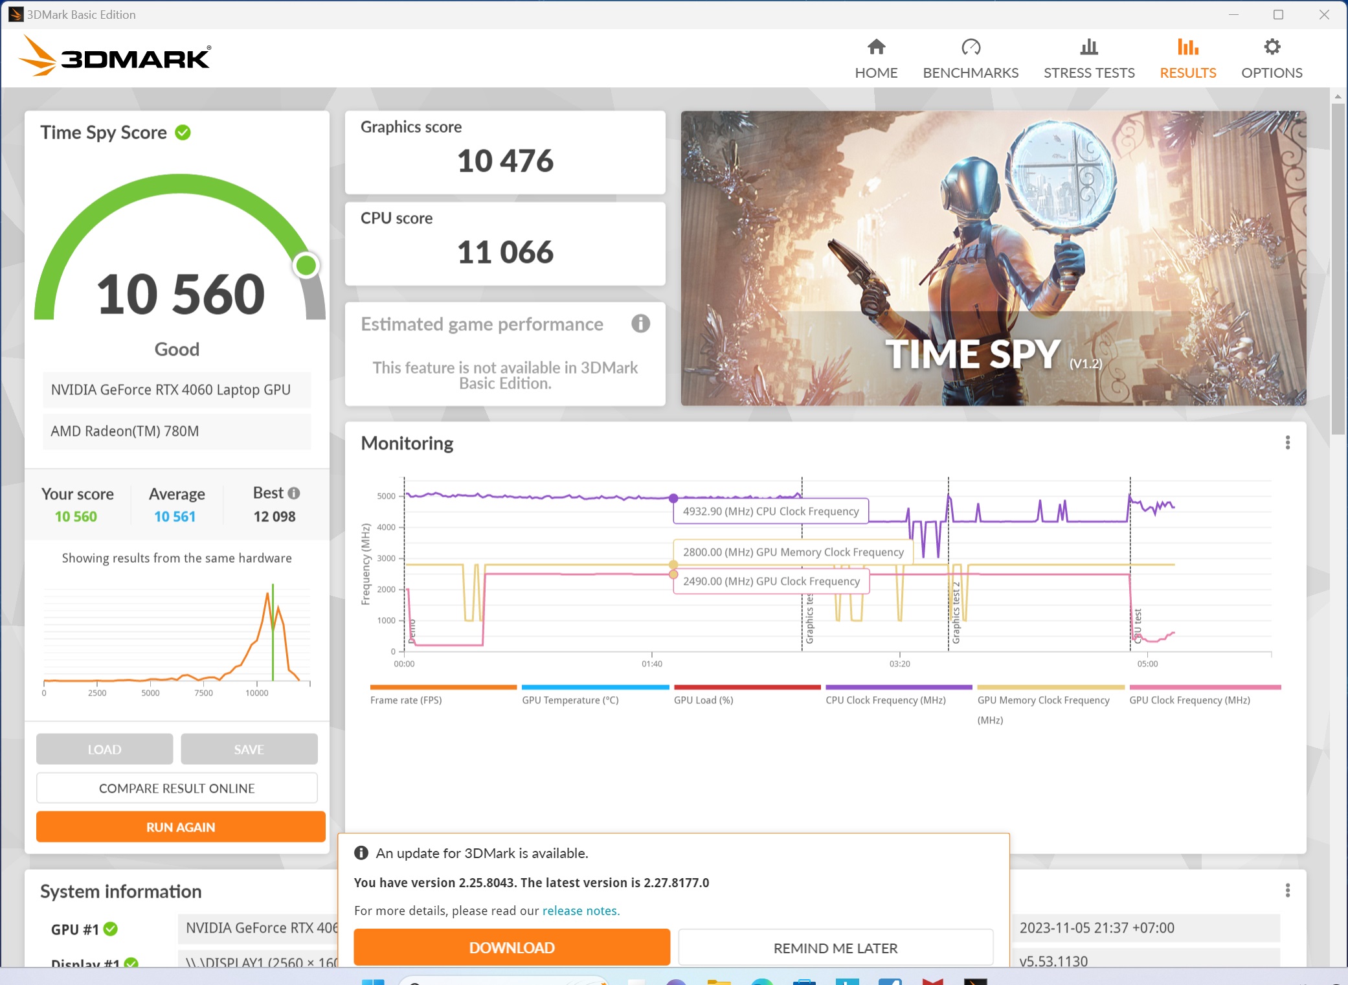Image resolution: width=1348 pixels, height=985 pixels.
Task: Click the 'Showing results from the same hardware' text
Action: click(177, 558)
